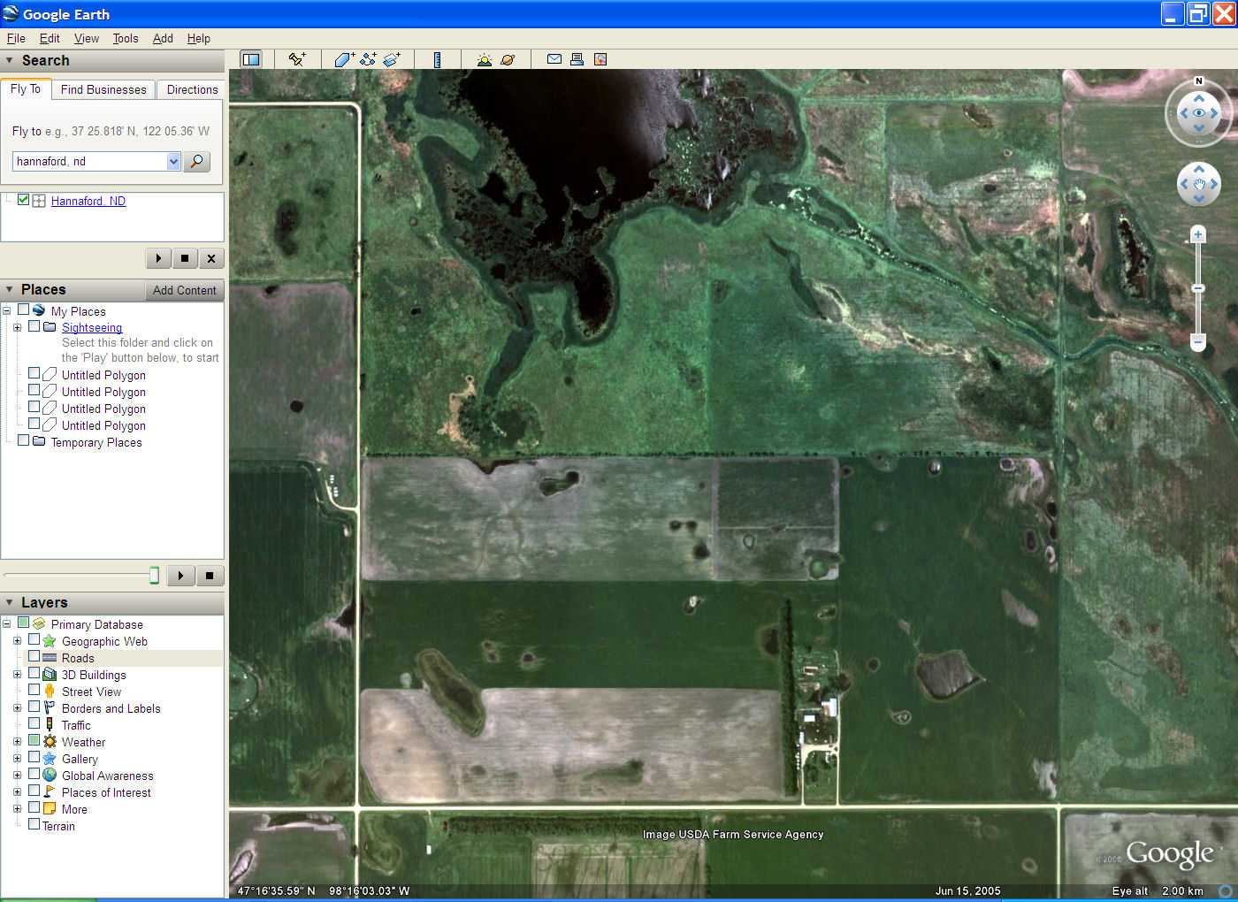Select the Add Path toolbar icon
The width and height of the screenshot is (1238, 902).
(368, 59)
